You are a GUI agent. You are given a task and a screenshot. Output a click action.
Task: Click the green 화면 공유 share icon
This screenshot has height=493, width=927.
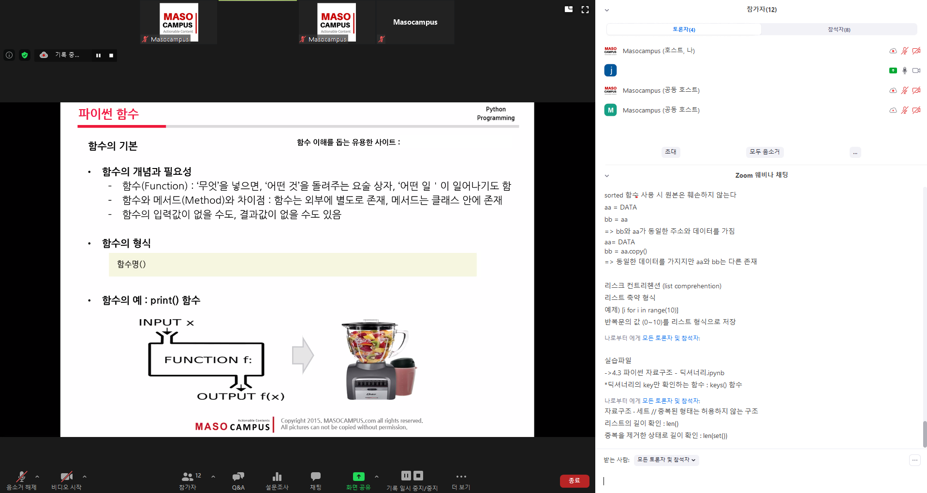click(358, 477)
